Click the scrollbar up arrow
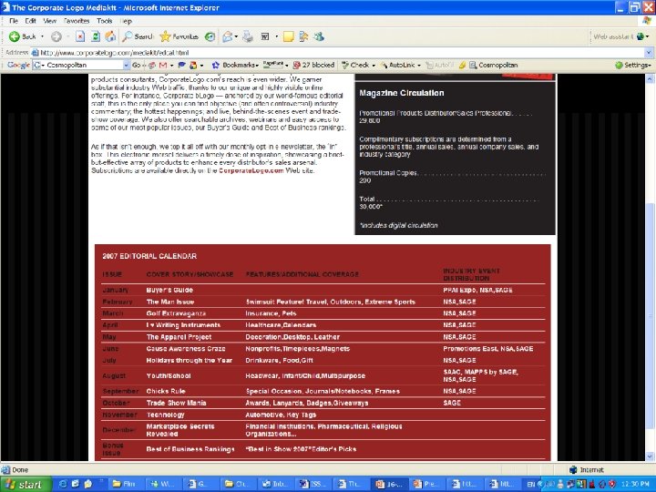This screenshot has width=656, height=492. click(x=650, y=78)
